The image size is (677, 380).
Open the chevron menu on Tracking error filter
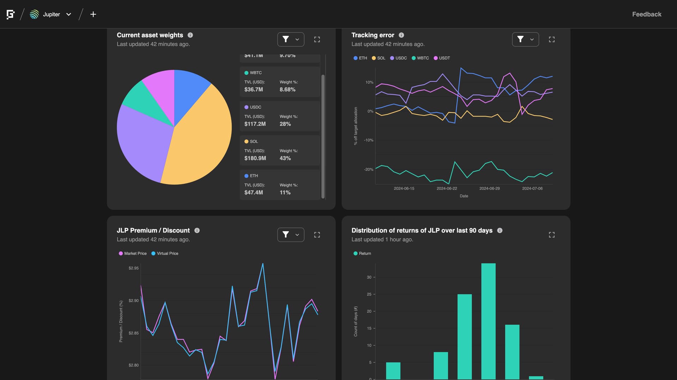pyautogui.click(x=532, y=39)
